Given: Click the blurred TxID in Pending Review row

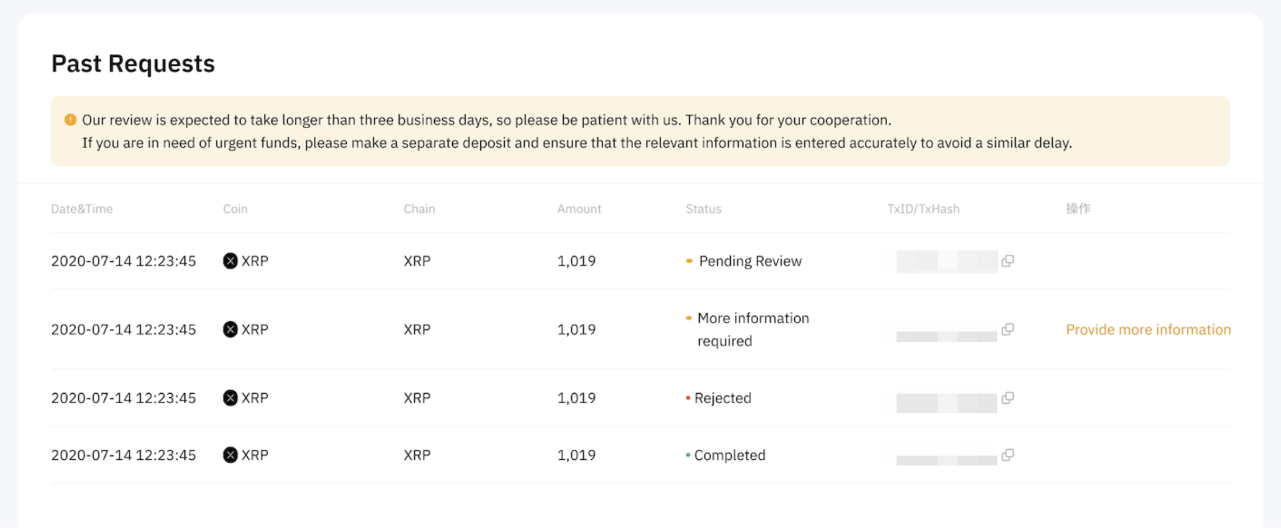Looking at the screenshot, I should [947, 261].
